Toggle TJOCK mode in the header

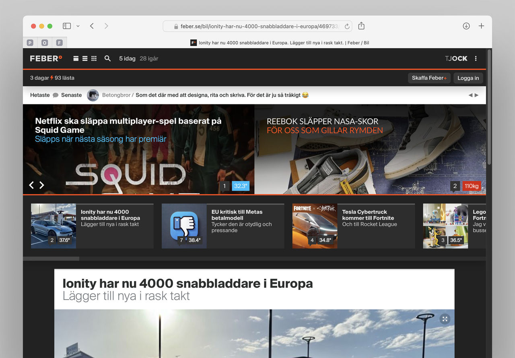tap(456, 58)
